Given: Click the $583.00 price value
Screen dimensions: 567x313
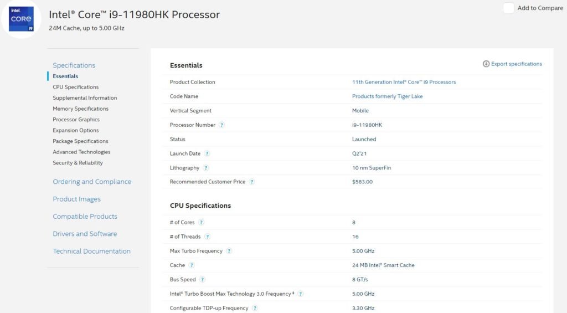Looking at the screenshot, I should pyautogui.click(x=362, y=182).
